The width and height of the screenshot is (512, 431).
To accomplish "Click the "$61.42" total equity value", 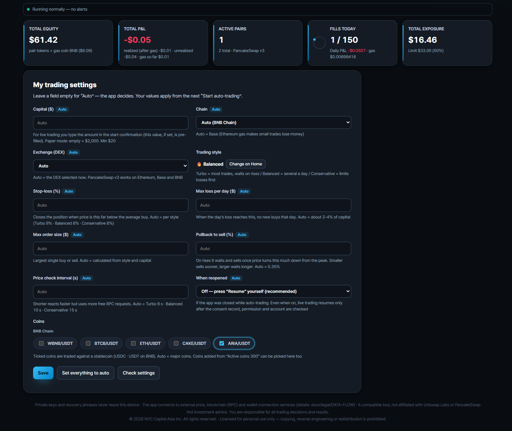I will 43,40.
